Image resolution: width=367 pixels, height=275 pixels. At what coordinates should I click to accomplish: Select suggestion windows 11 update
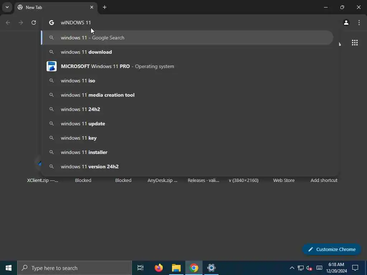point(187,124)
